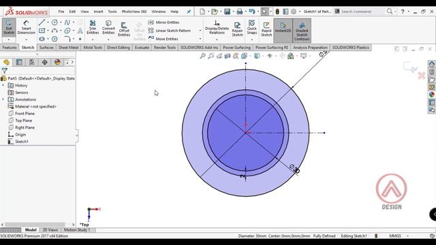
Task: Open Quick Snaps tool
Action: pos(251,27)
